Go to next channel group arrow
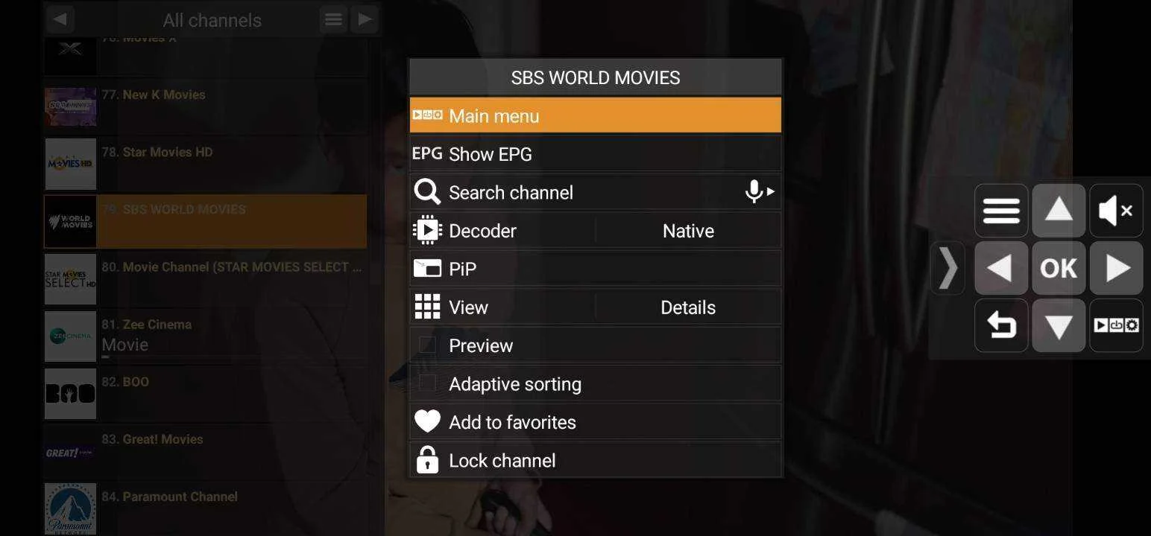The height and width of the screenshot is (536, 1151). point(365,19)
